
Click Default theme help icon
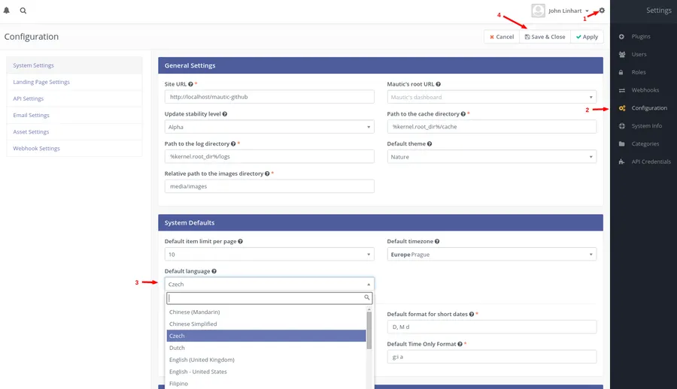point(430,143)
